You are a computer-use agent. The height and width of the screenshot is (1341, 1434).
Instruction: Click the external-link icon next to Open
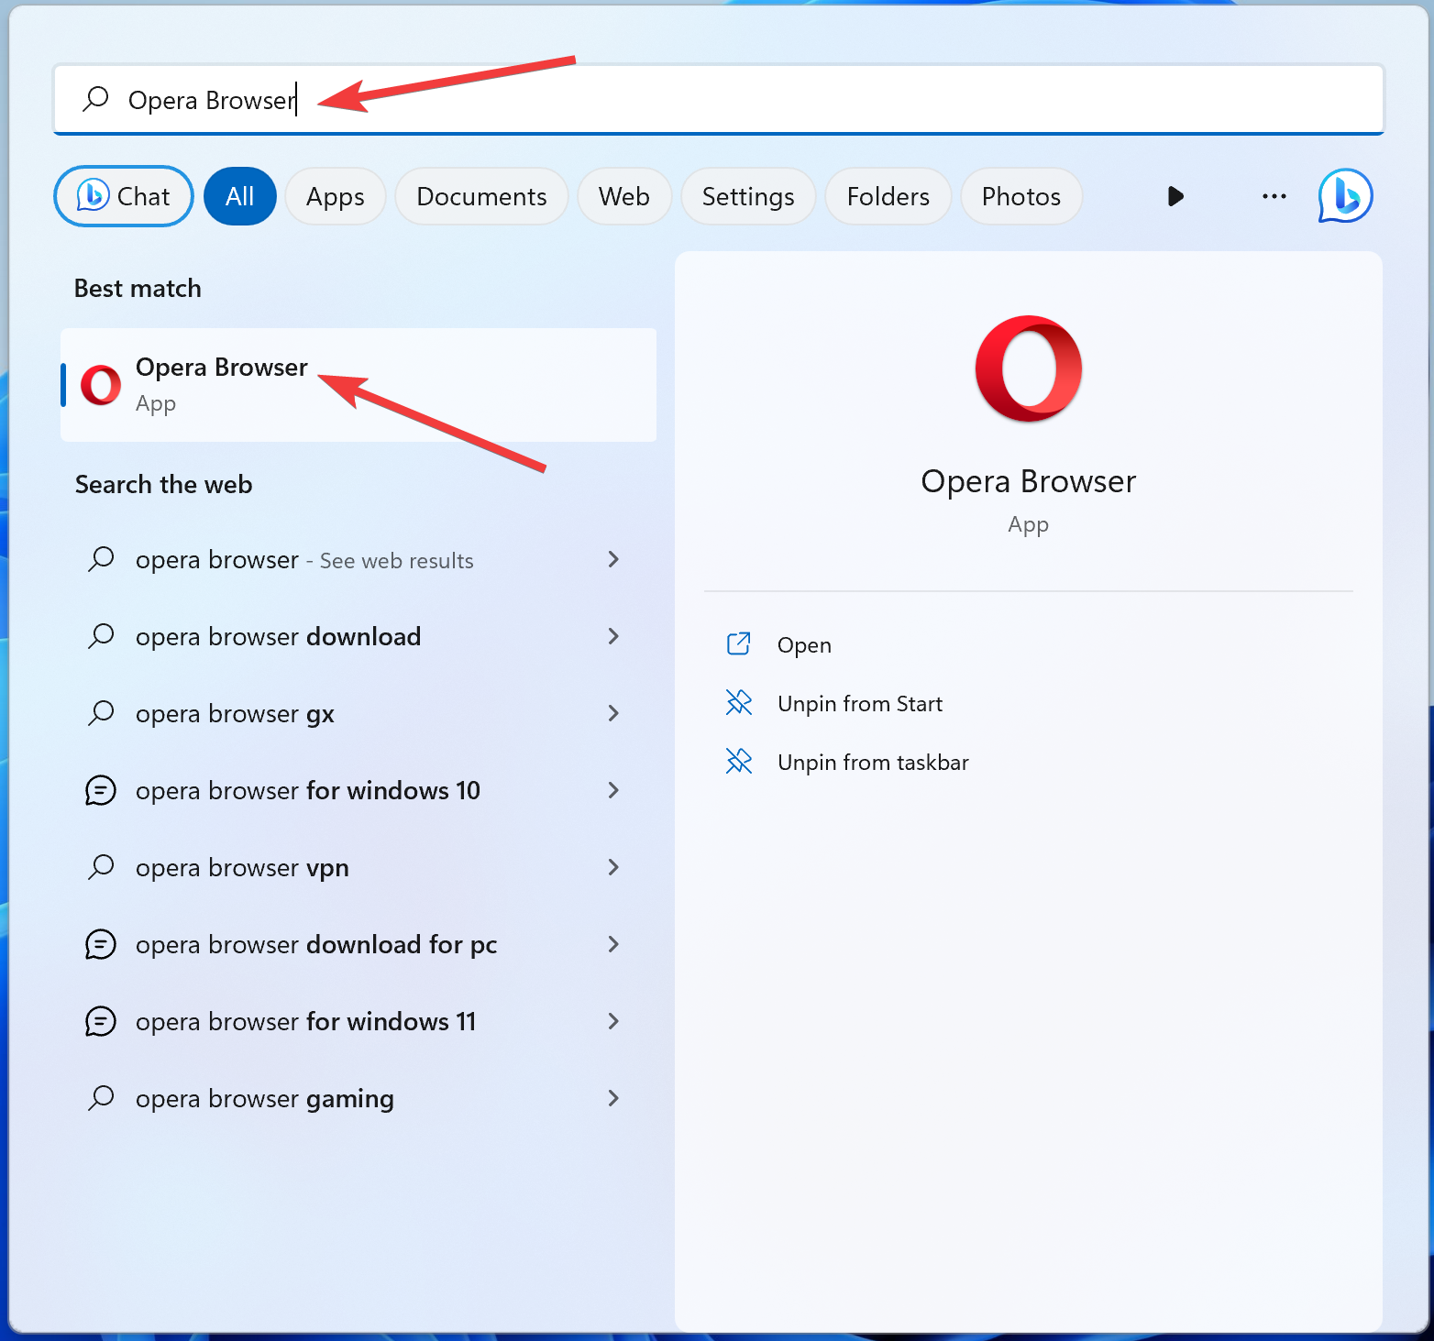point(739,643)
